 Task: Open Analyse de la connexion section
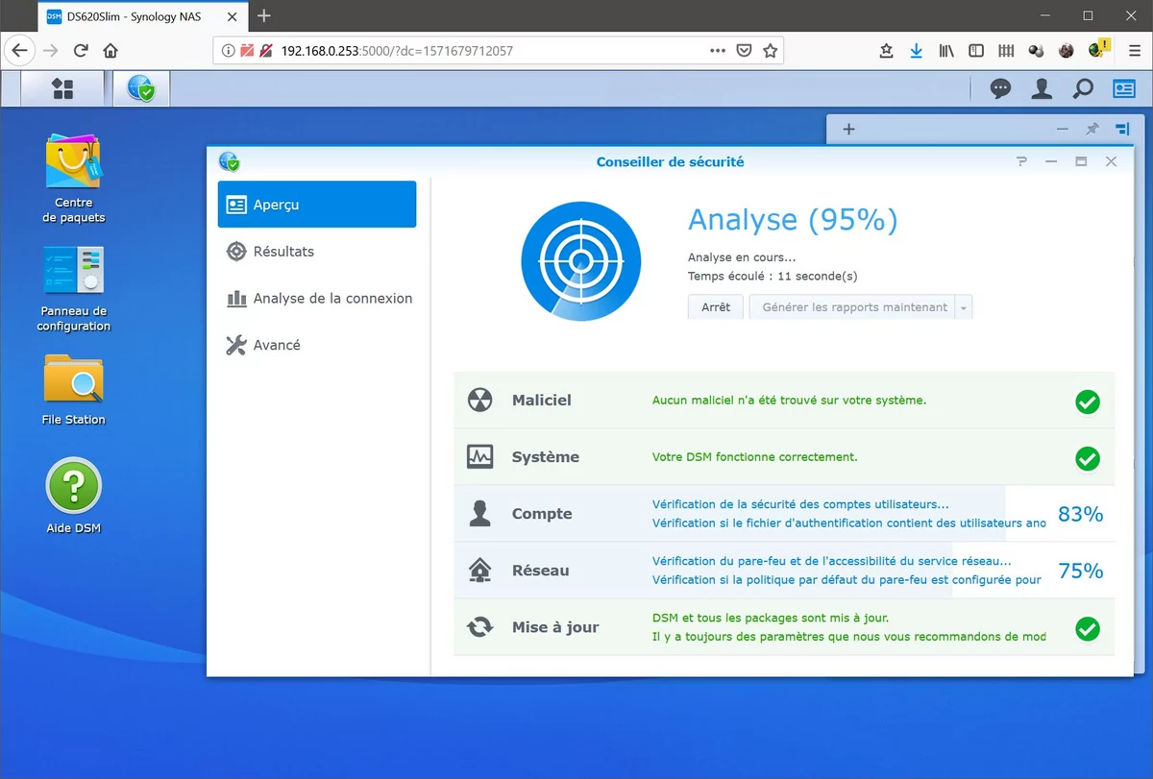pyautogui.click(x=317, y=299)
